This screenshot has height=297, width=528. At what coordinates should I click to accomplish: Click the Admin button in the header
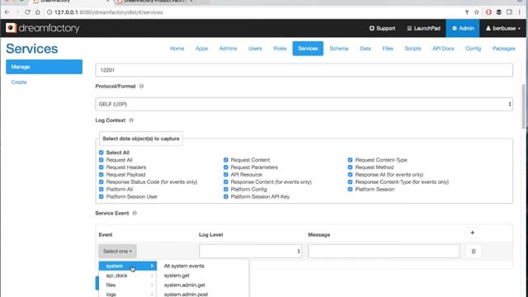463,28
